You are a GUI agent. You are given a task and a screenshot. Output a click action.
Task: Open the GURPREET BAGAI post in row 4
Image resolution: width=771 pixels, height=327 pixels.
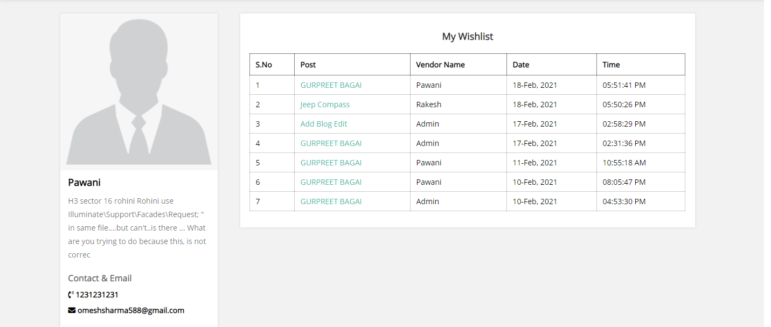tap(331, 143)
